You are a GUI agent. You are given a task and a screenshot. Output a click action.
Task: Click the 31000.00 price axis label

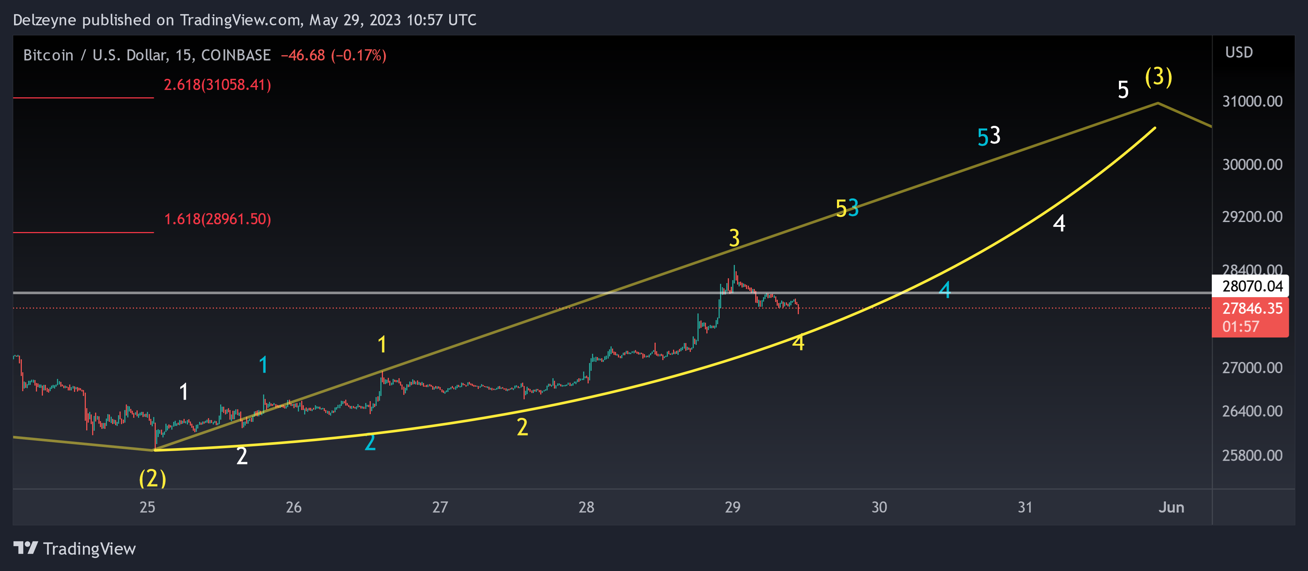(x=1252, y=101)
